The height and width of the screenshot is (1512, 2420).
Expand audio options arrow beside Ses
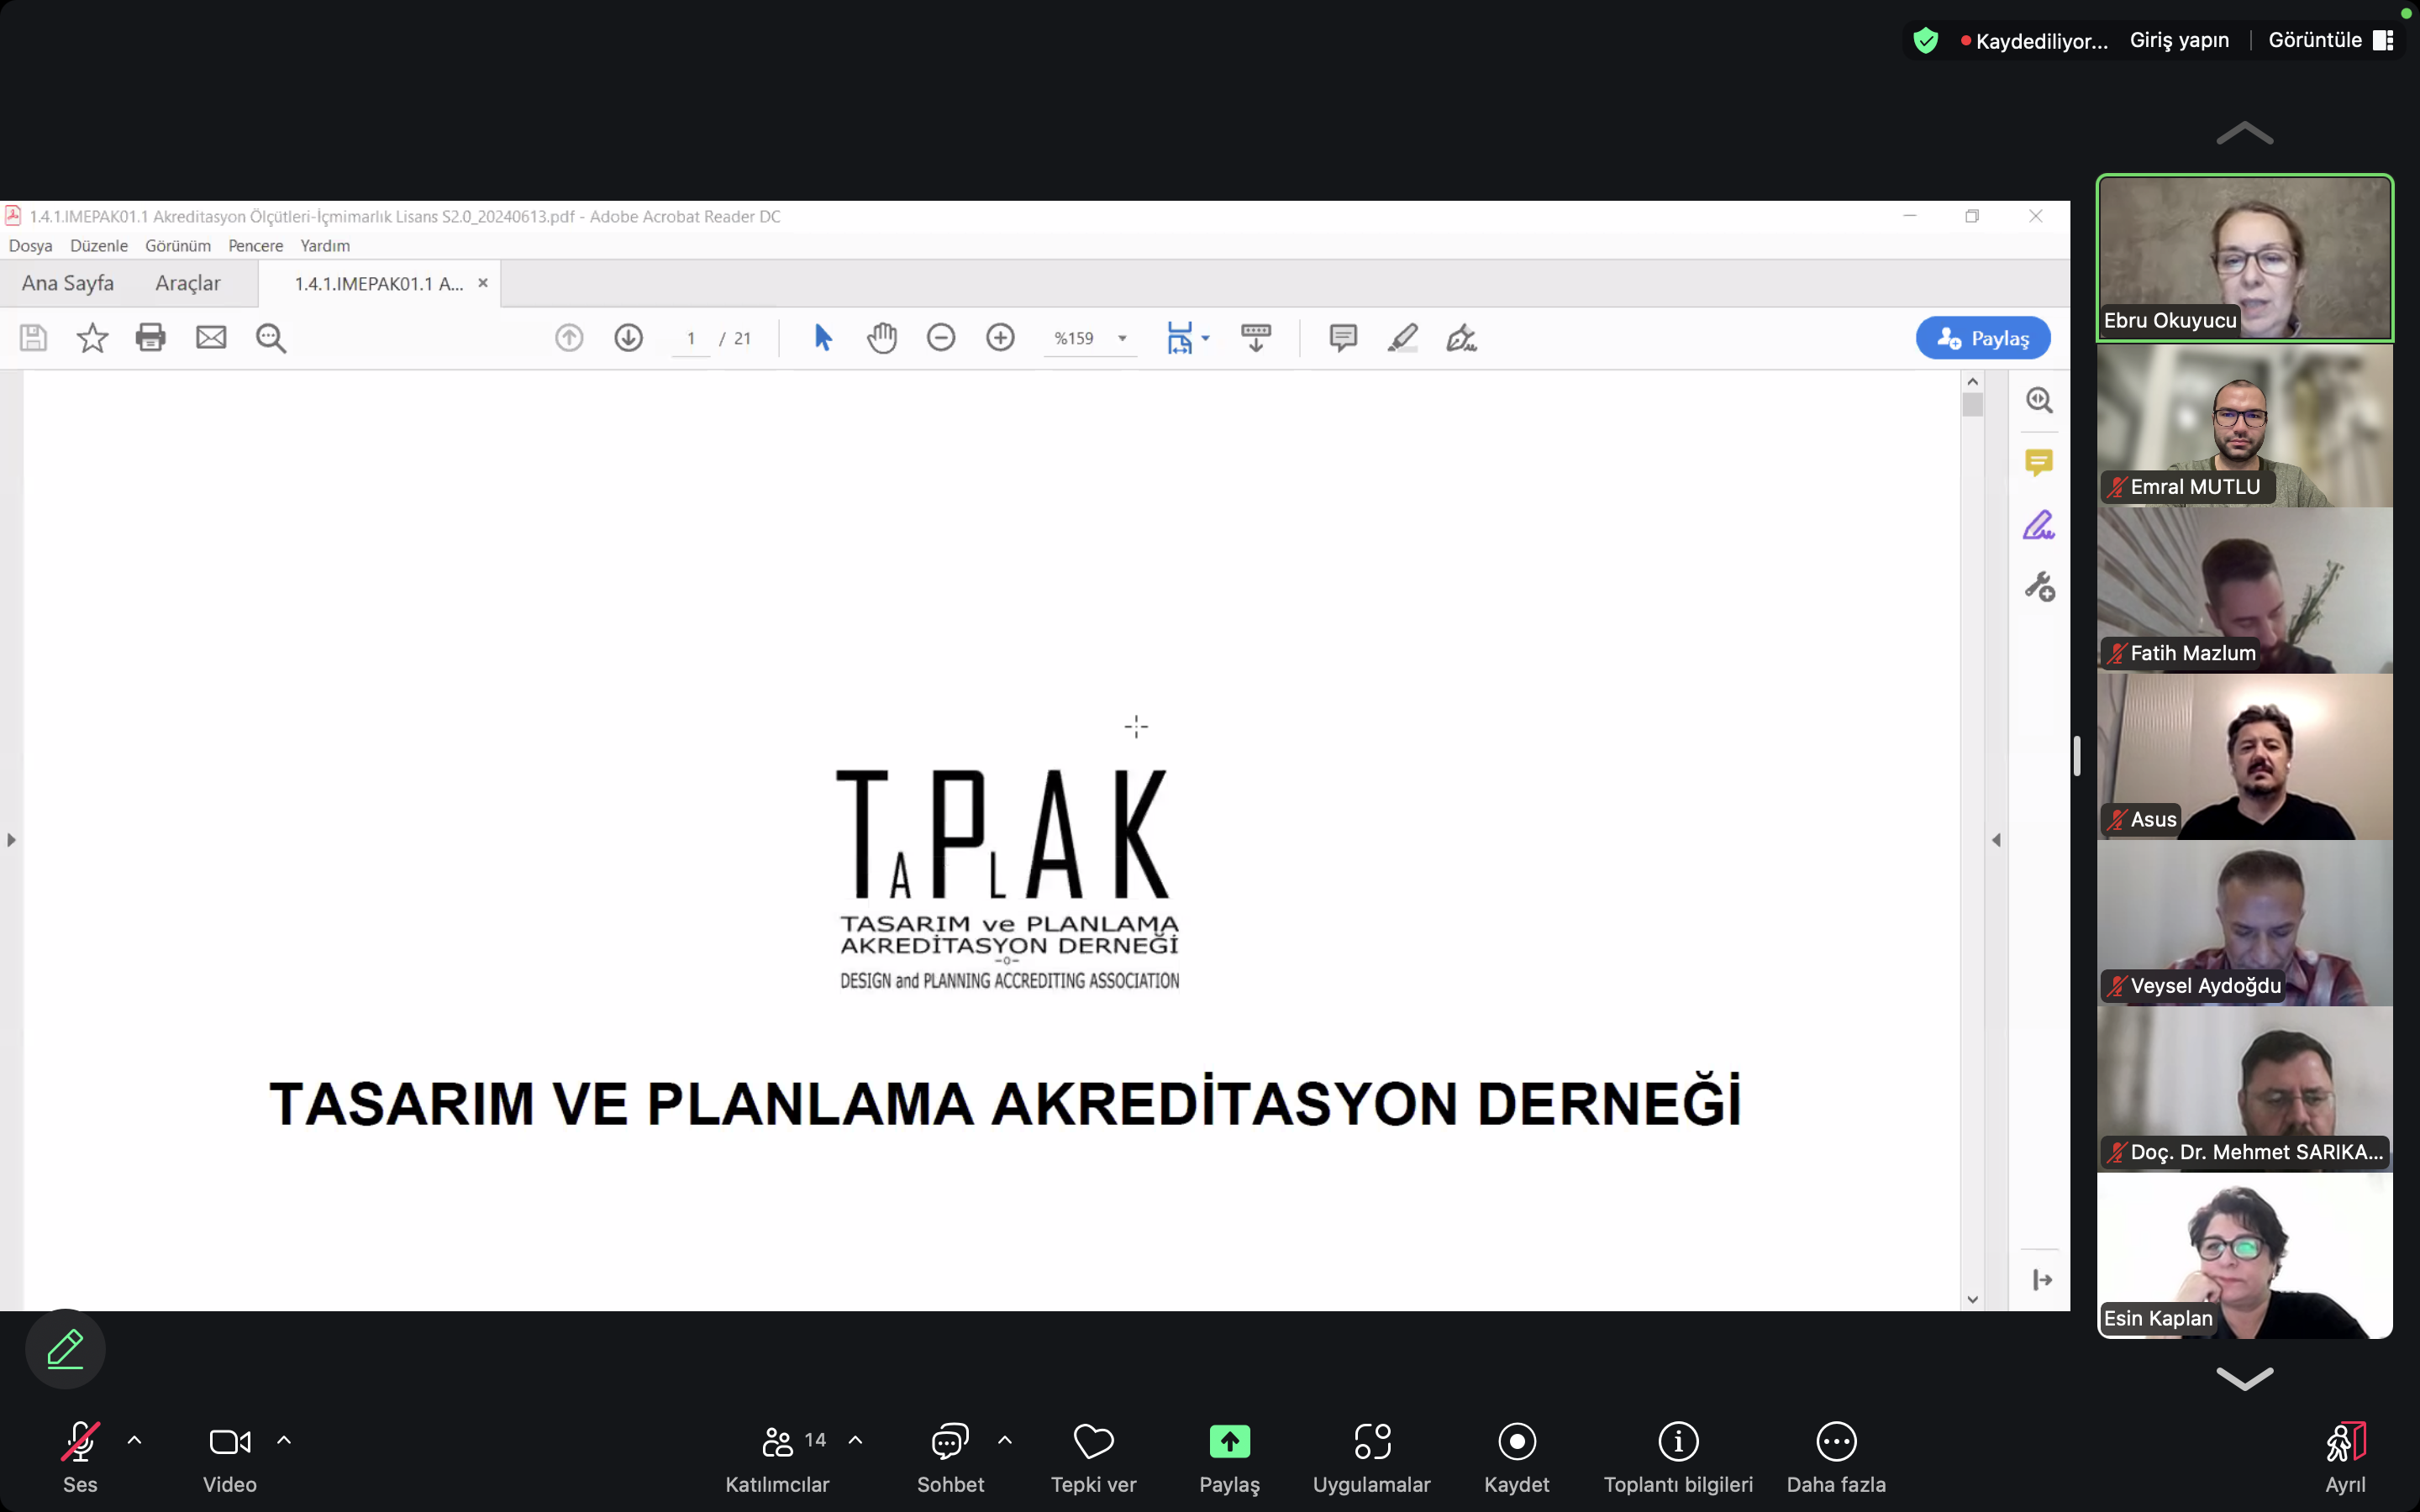(x=135, y=1440)
